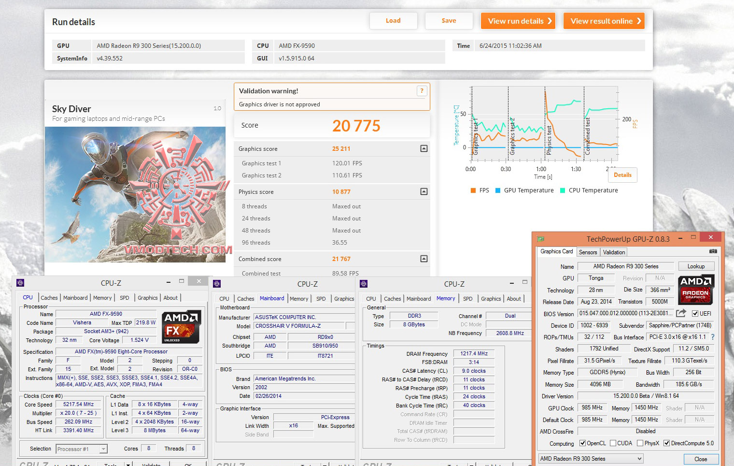Click the overall score value 20 775
The height and width of the screenshot is (466, 734).
pyautogui.click(x=356, y=126)
